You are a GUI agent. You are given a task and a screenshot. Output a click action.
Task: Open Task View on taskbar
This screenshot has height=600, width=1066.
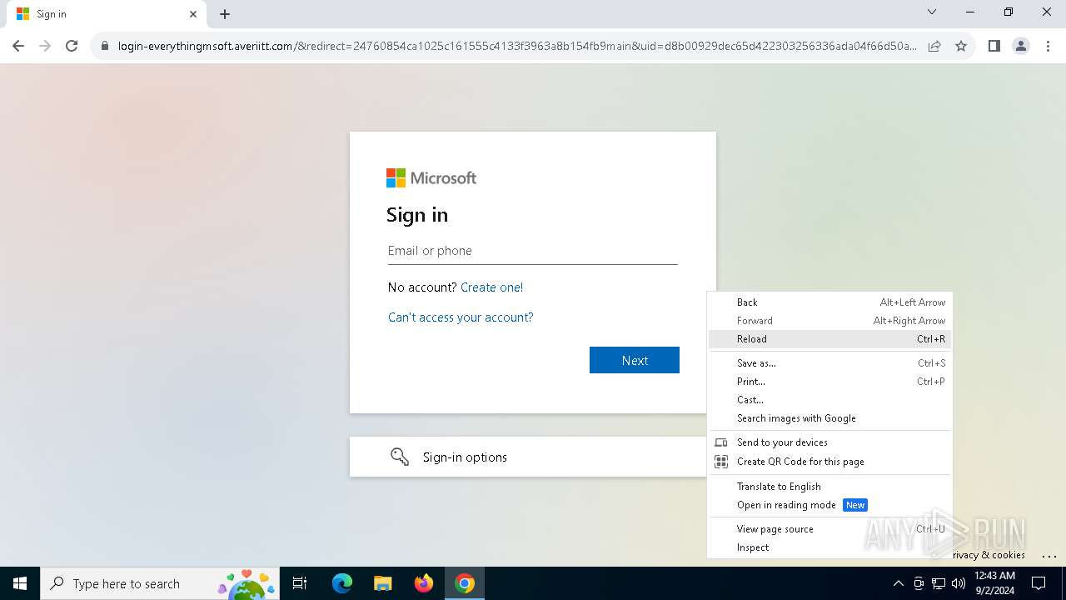pyautogui.click(x=301, y=583)
